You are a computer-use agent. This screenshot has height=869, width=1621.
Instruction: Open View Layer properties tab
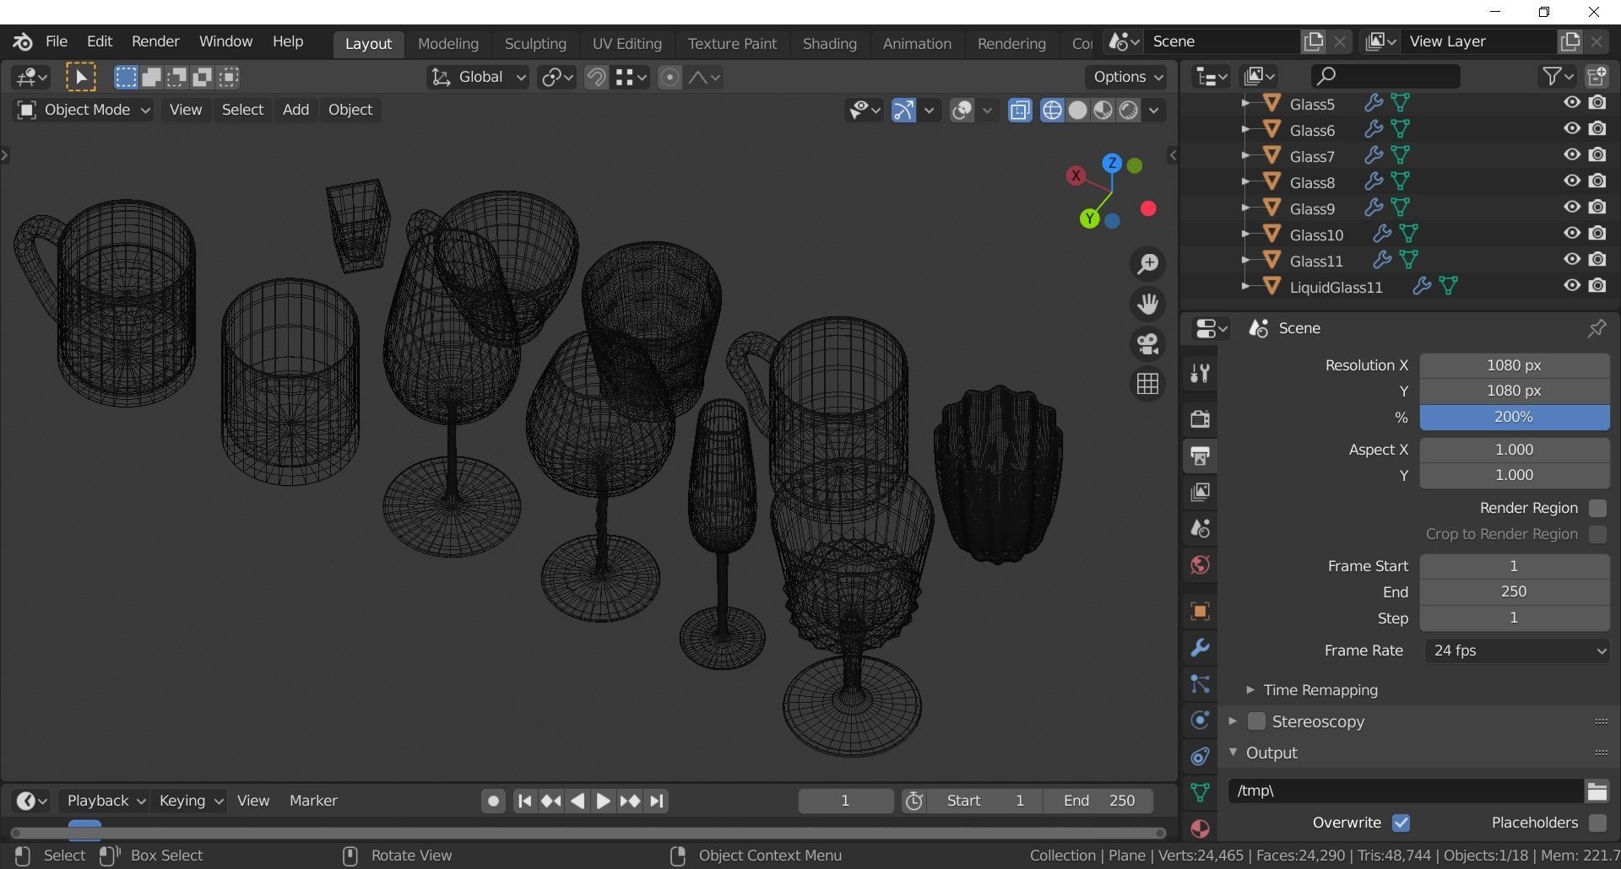1200,492
